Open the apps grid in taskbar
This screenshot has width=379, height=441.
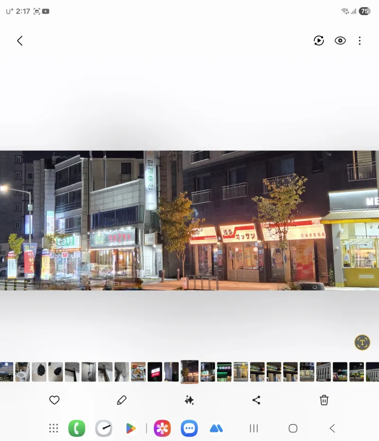pyautogui.click(x=54, y=428)
